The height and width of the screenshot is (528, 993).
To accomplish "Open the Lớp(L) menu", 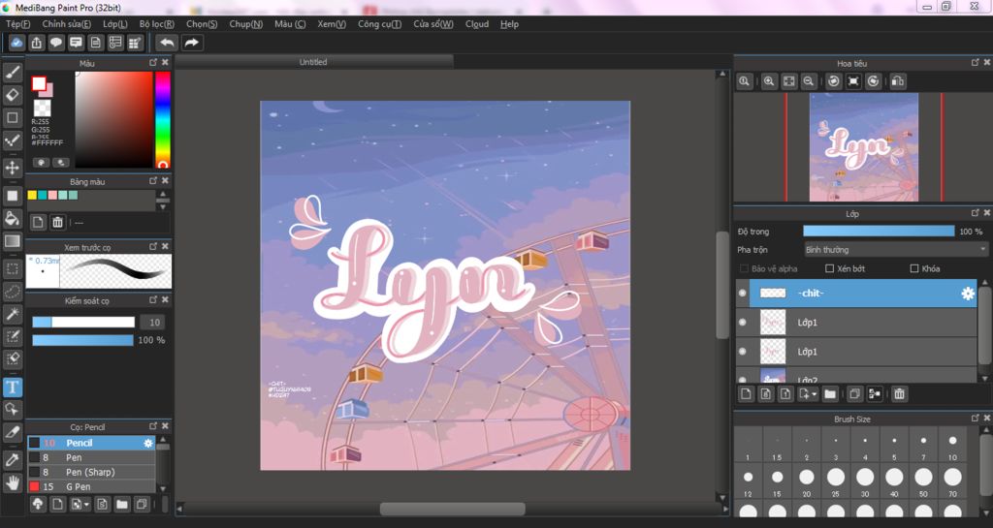I will tap(115, 24).
